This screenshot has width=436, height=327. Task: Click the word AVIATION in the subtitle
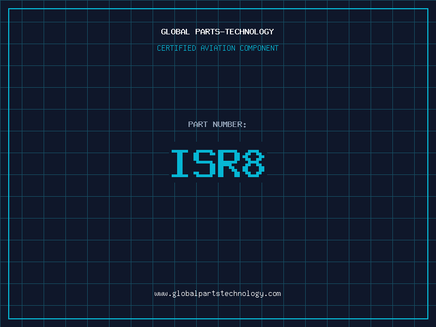tap(218, 48)
